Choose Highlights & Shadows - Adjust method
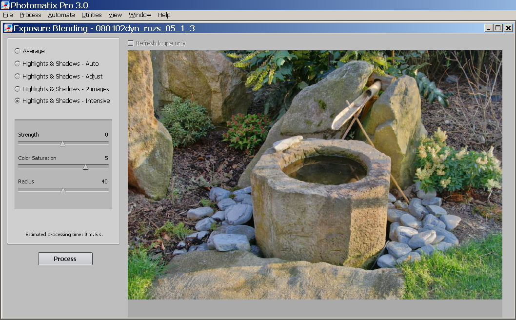Viewport: 516px width, 320px height. coord(18,77)
